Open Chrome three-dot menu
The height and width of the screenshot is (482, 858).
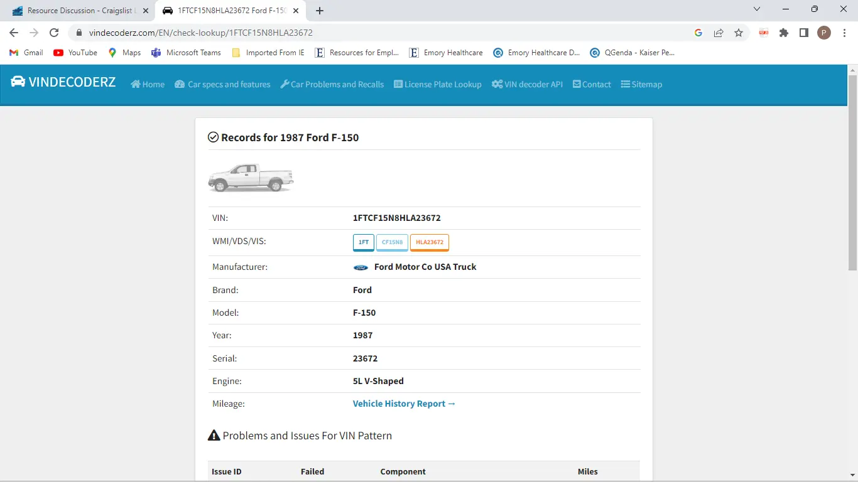point(844,33)
